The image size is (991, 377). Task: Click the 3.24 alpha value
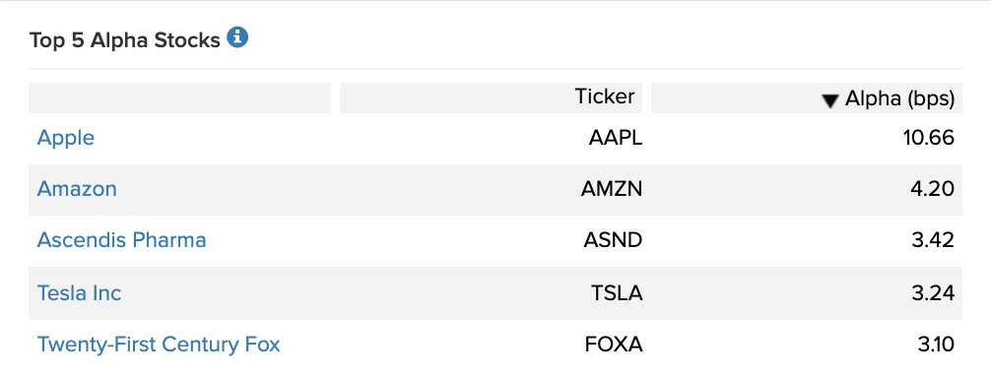[934, 293]
